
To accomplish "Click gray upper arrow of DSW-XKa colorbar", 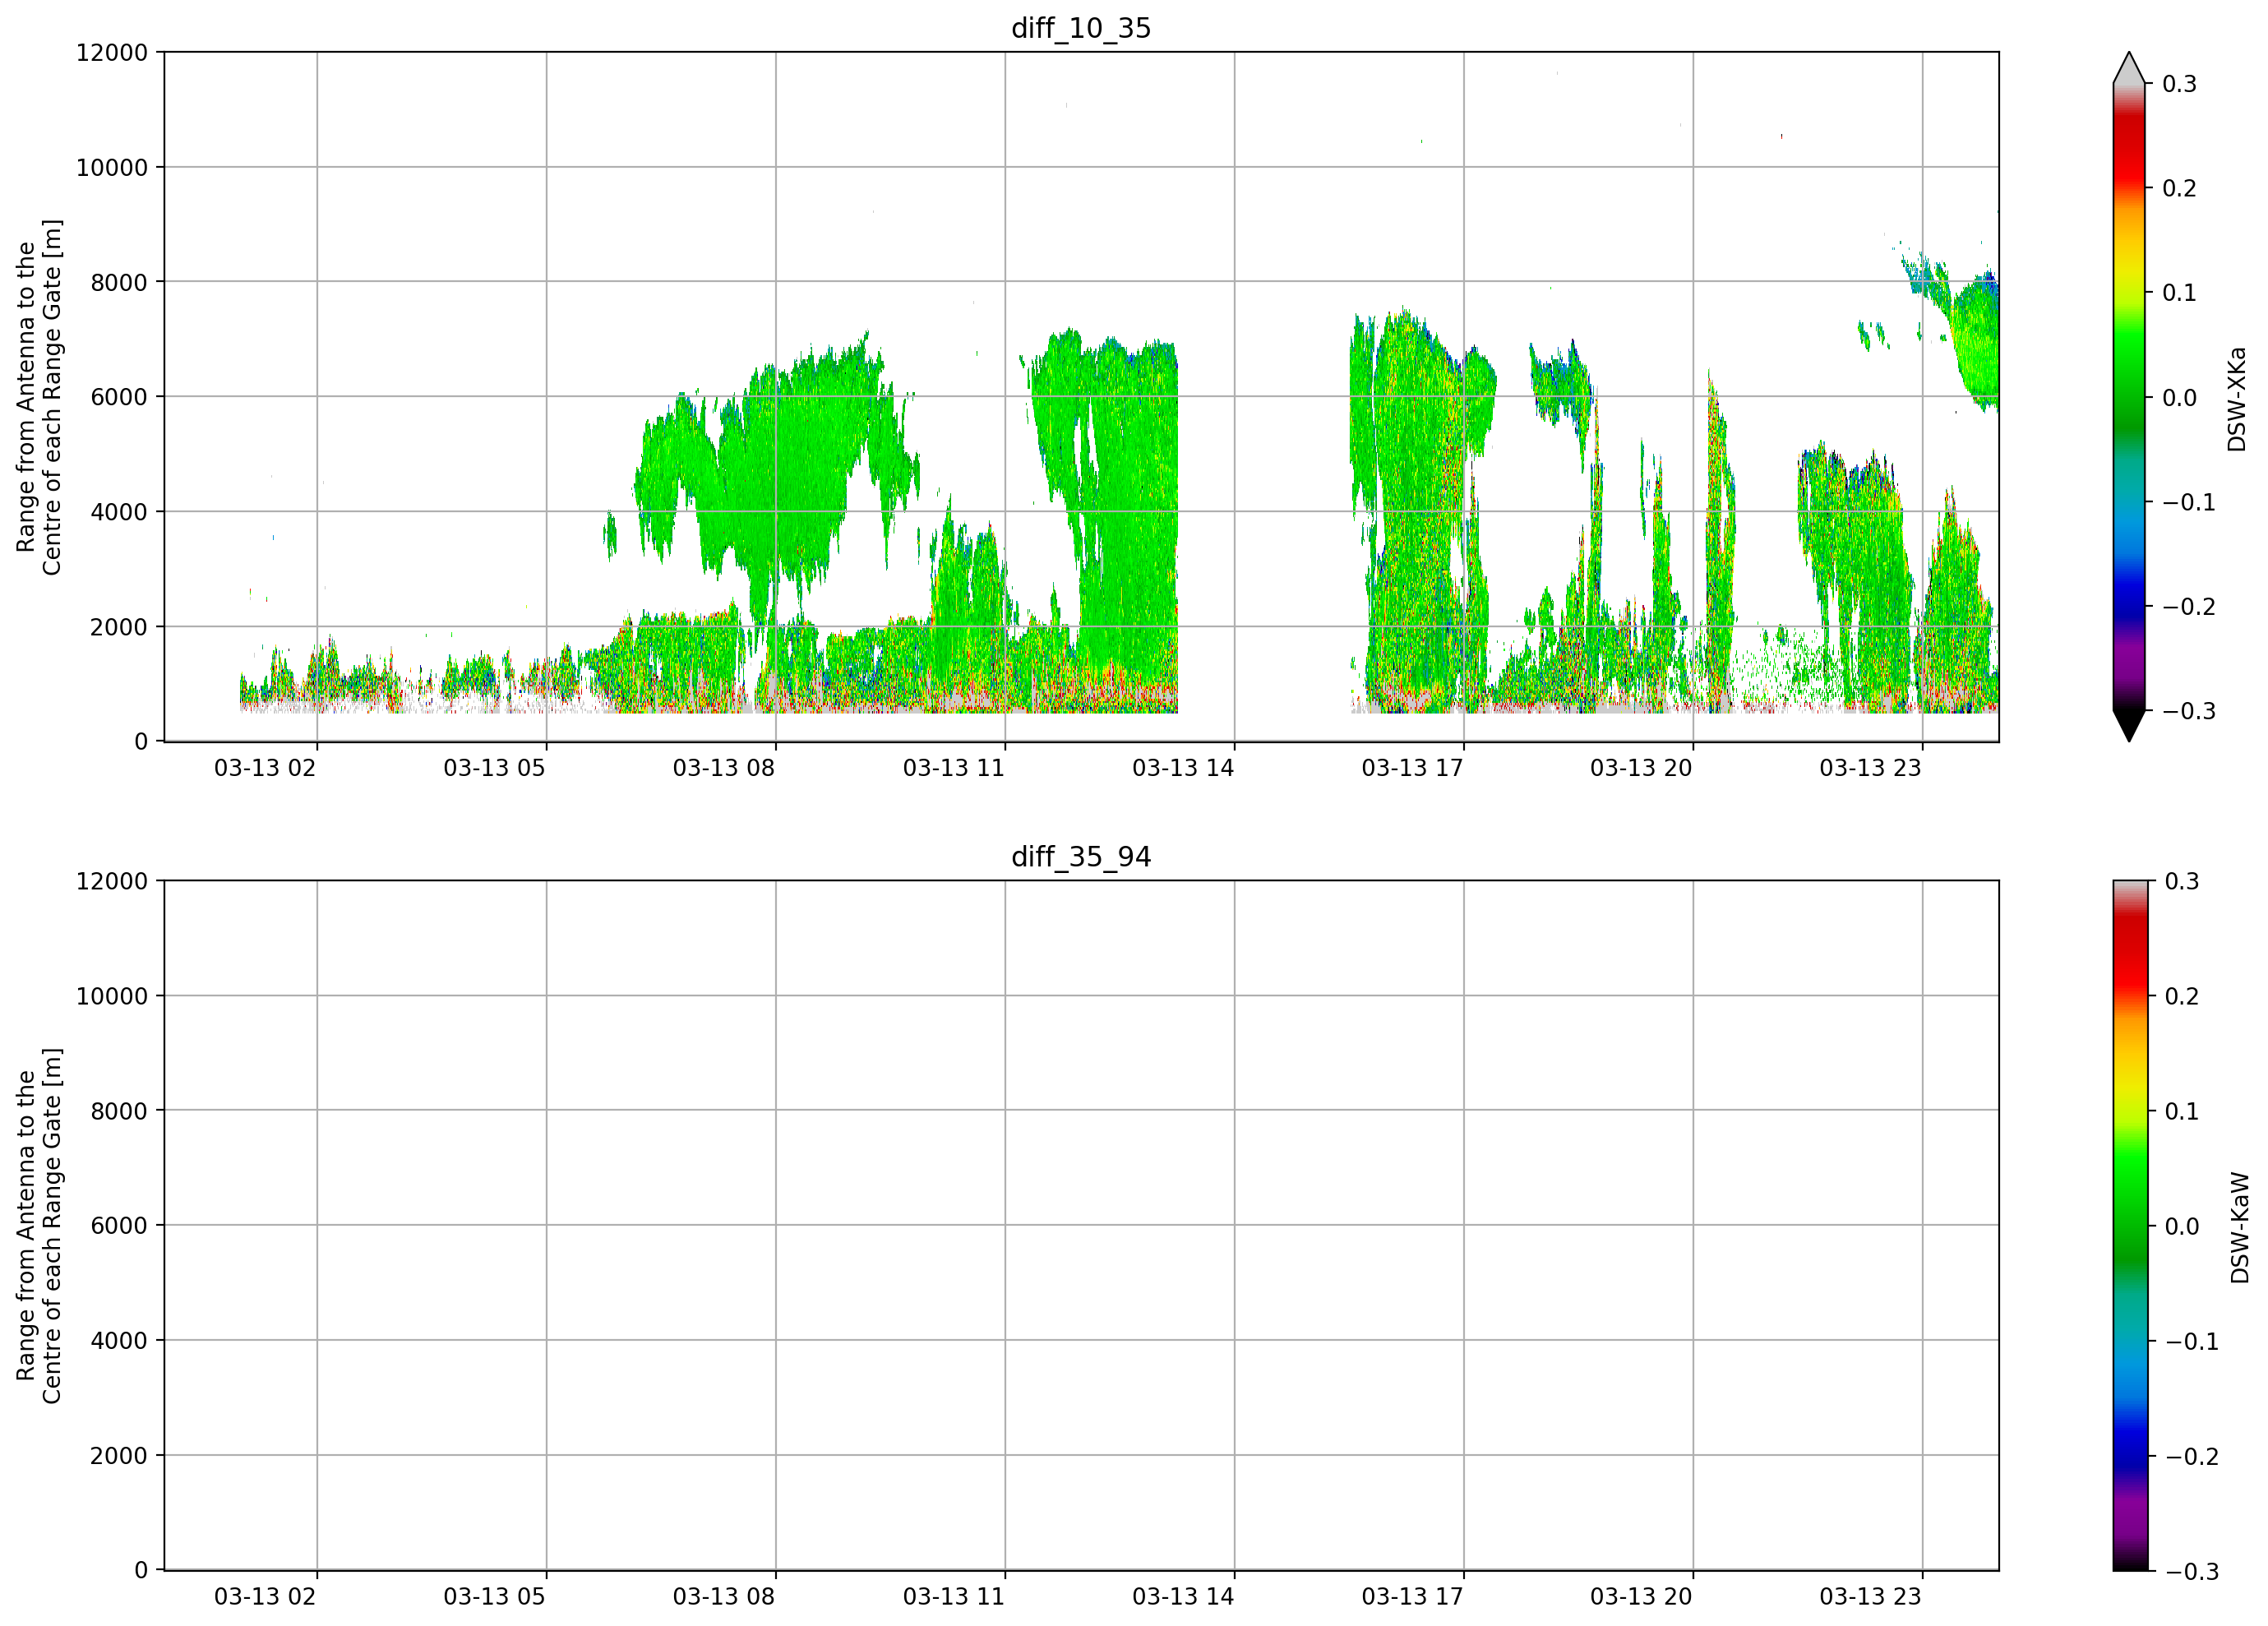I will pos(2129,68).
